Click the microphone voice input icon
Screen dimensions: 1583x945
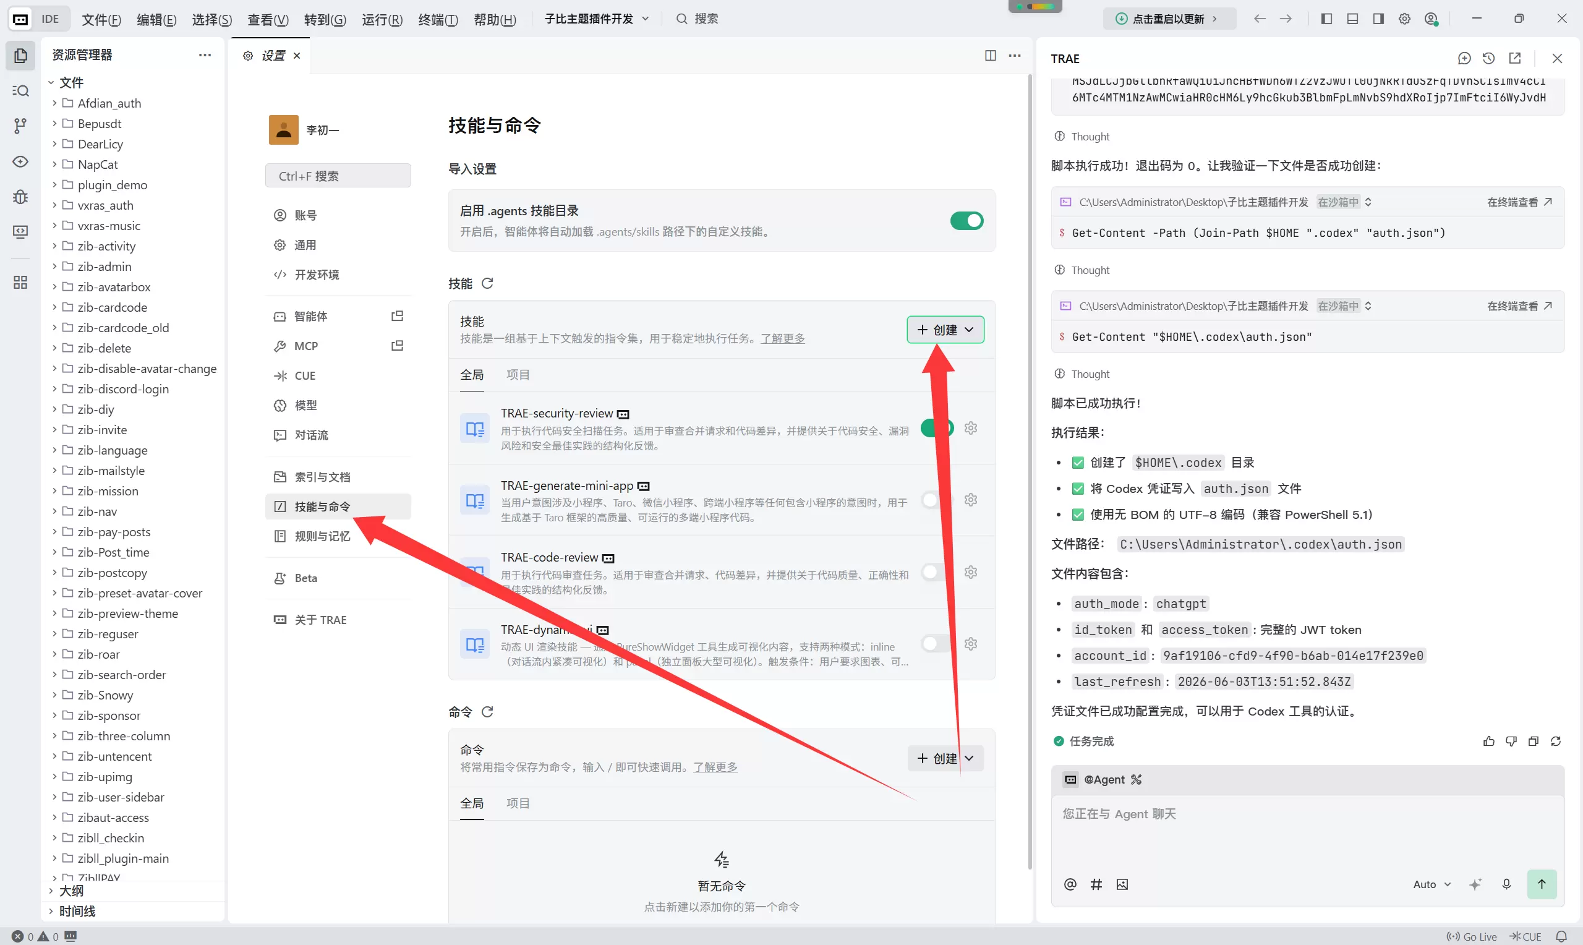pyautogui.click(x=1506, y=884)
